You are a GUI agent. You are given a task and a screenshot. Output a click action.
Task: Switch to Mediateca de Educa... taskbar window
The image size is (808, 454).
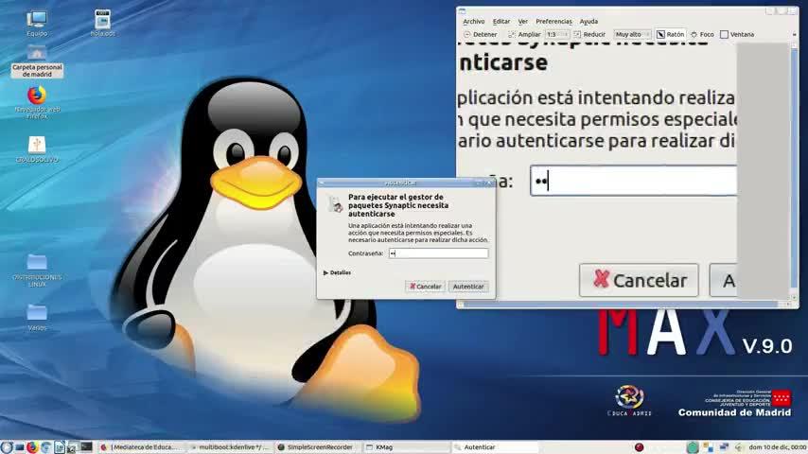tap(140, 447)
